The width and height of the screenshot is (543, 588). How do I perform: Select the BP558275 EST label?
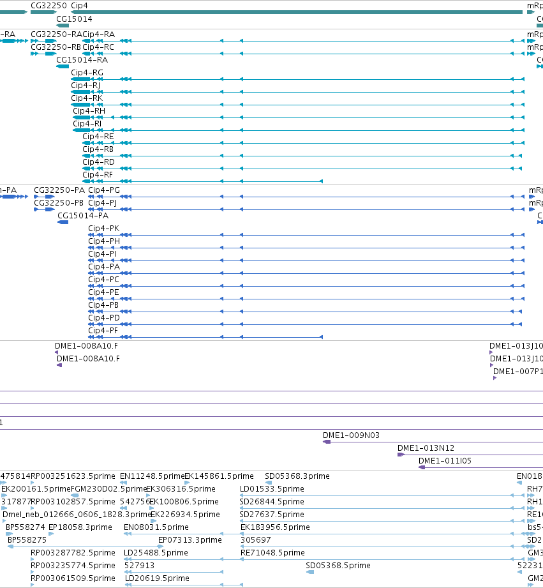tap(27, 540)
